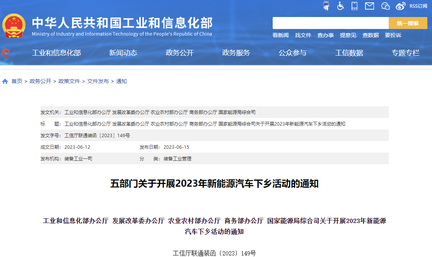
Task: Click the home icon in breadcrumb
Action: (x=5, y=82)
